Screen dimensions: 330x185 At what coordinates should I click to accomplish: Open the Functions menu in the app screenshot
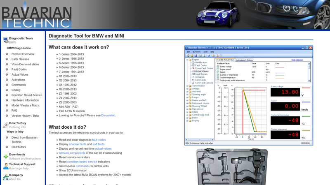(197, 52)
